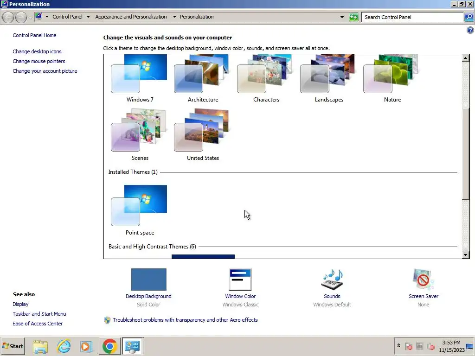Open the Screen Saver icon
Viewport: 475px width, 356px height.
423,279
